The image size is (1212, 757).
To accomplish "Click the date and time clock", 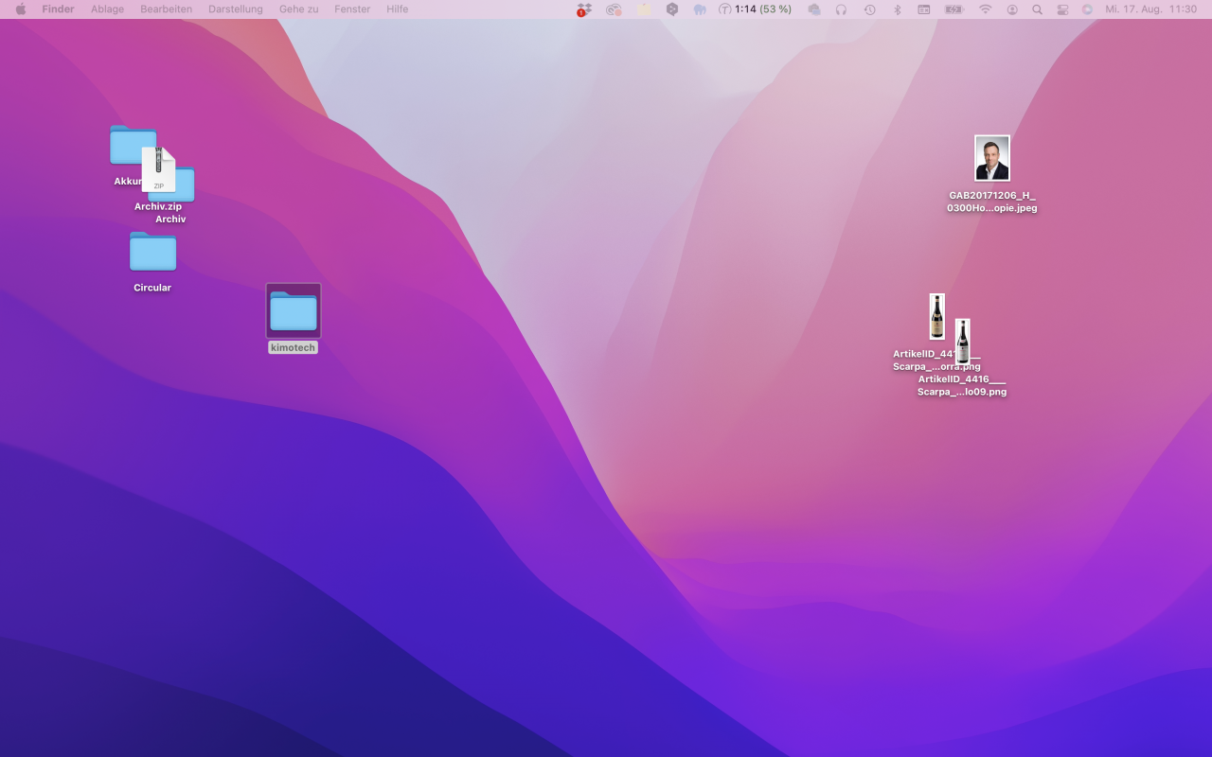I will tap(1150, 9).
